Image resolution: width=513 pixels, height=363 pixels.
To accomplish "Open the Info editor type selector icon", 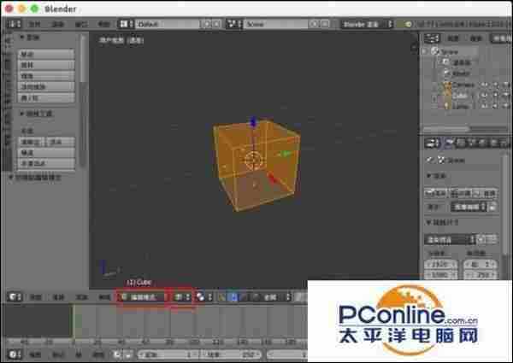I will (14, 24).
